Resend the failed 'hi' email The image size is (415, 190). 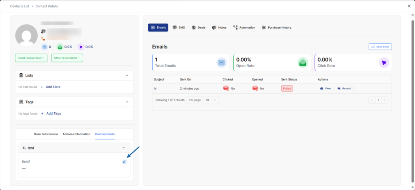click(344, 88)
